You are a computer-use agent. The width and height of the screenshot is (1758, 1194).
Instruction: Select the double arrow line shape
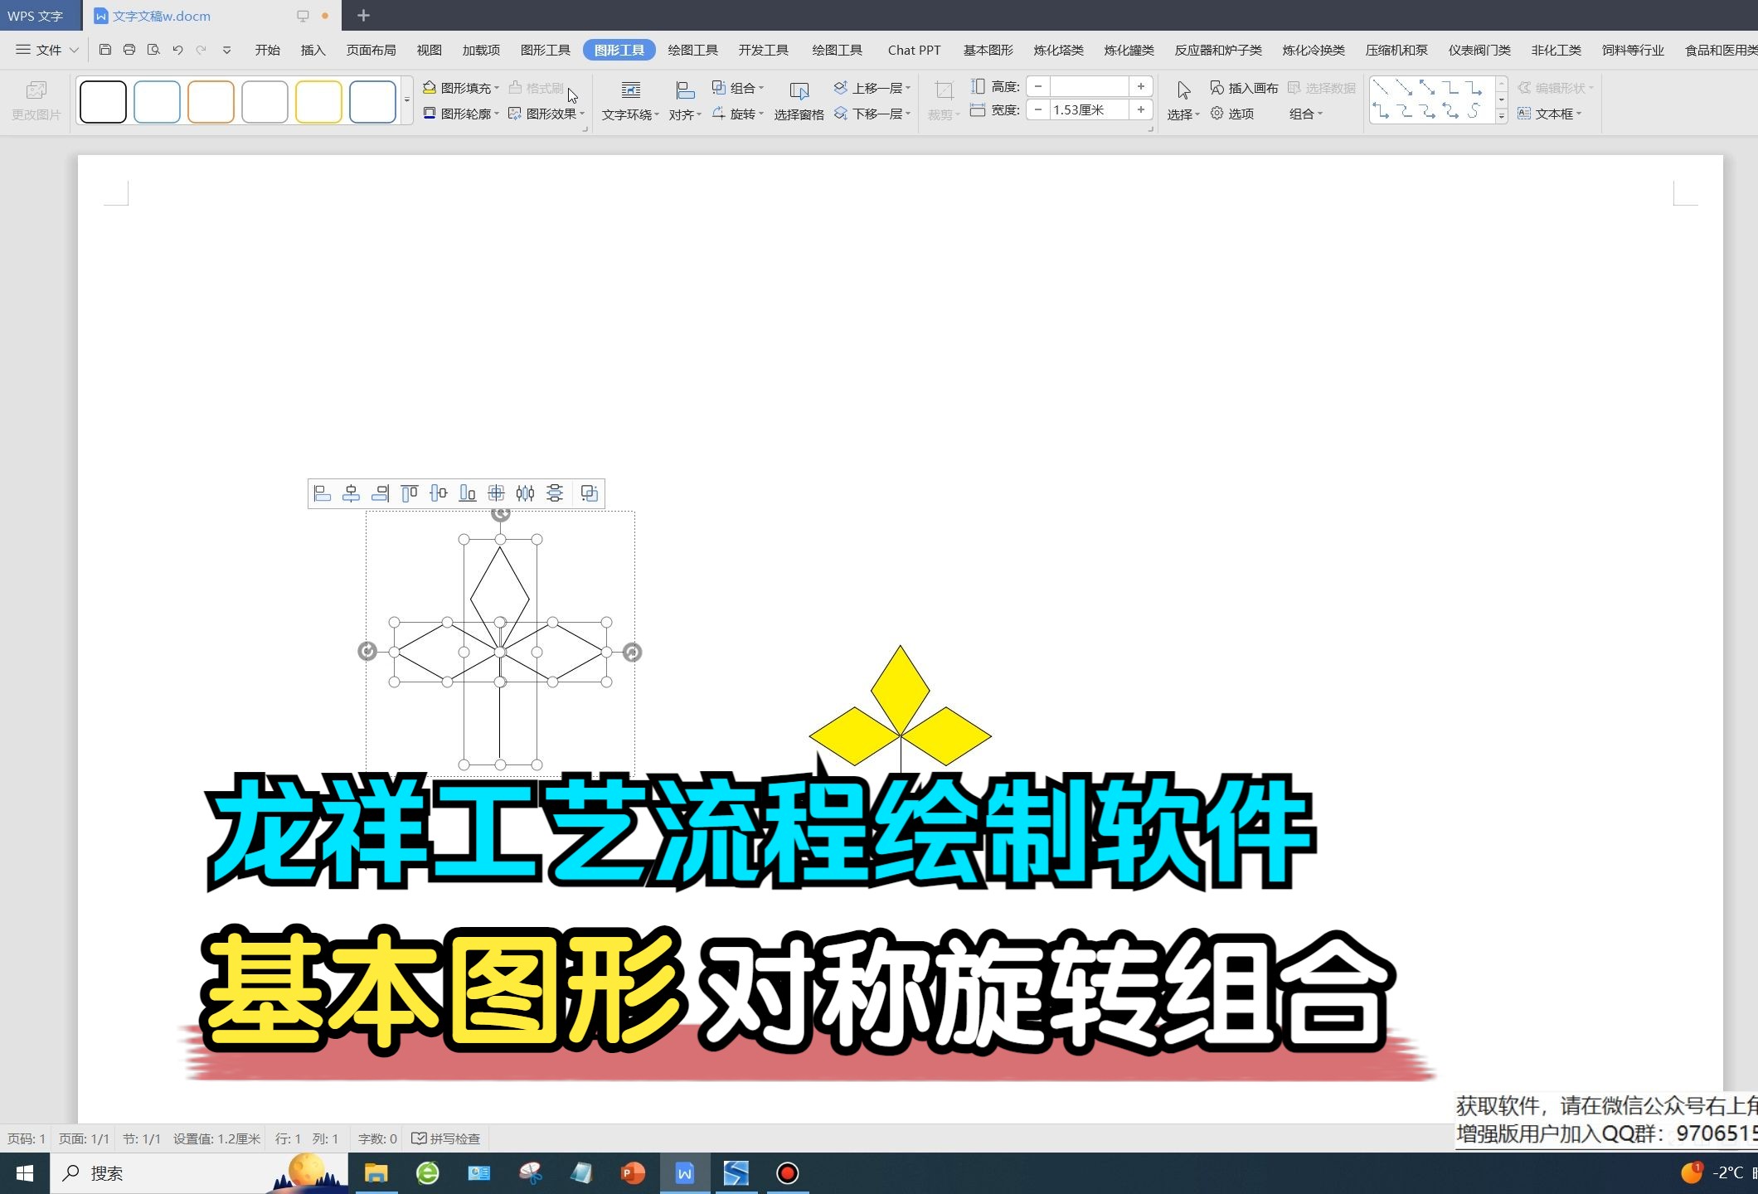[1427, 87]
